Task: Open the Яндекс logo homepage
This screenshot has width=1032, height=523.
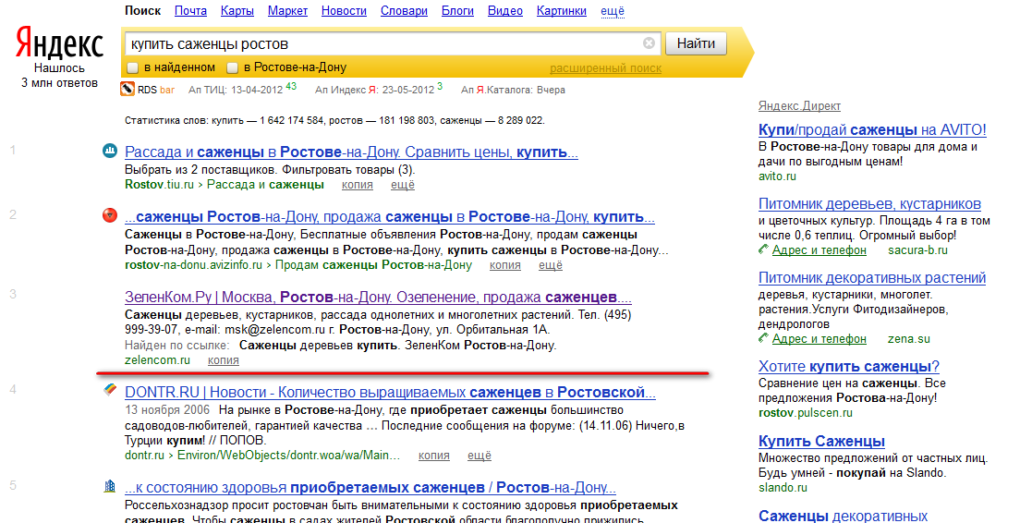Action: pyautogui.click(x=59, y=43)
